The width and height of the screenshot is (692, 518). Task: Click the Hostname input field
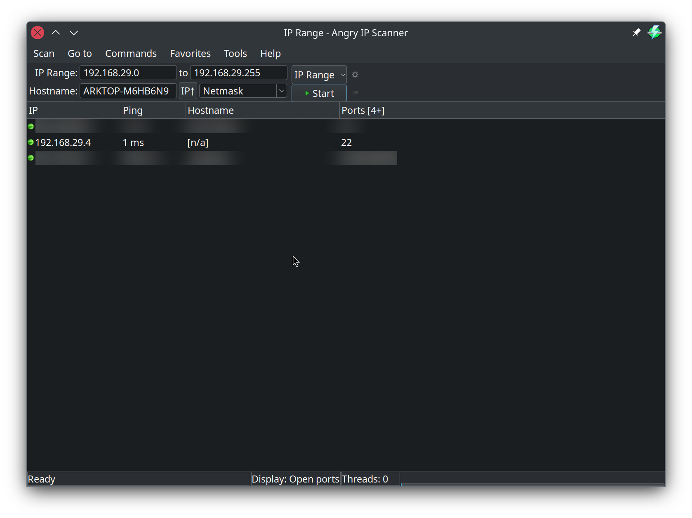128,91
